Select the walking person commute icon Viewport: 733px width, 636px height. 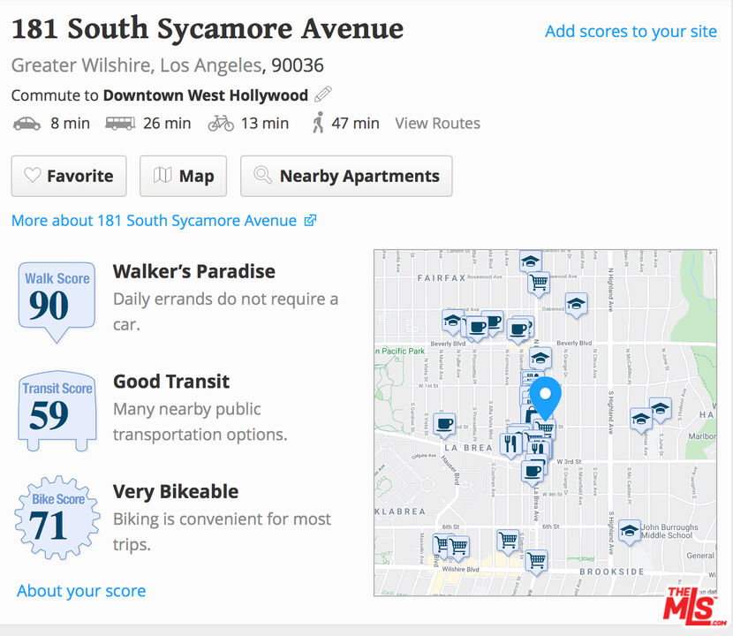point(318,124)
